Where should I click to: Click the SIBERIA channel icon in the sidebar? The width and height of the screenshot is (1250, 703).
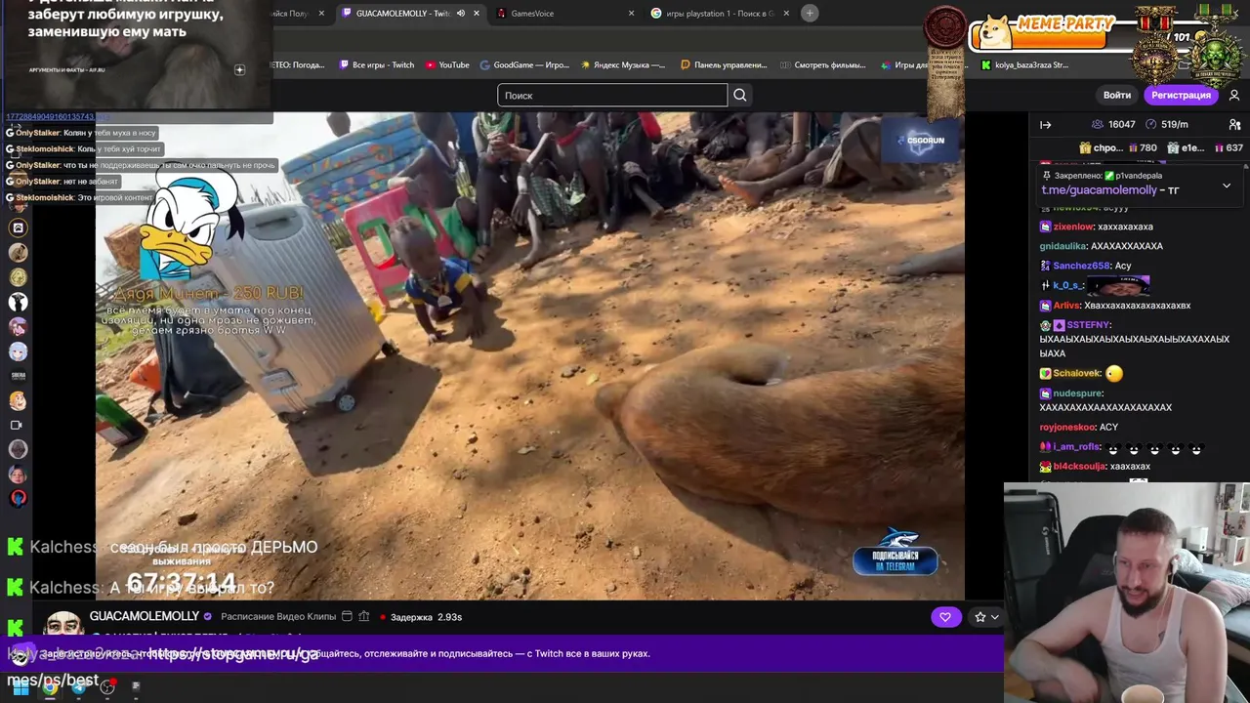coord(18,376)
